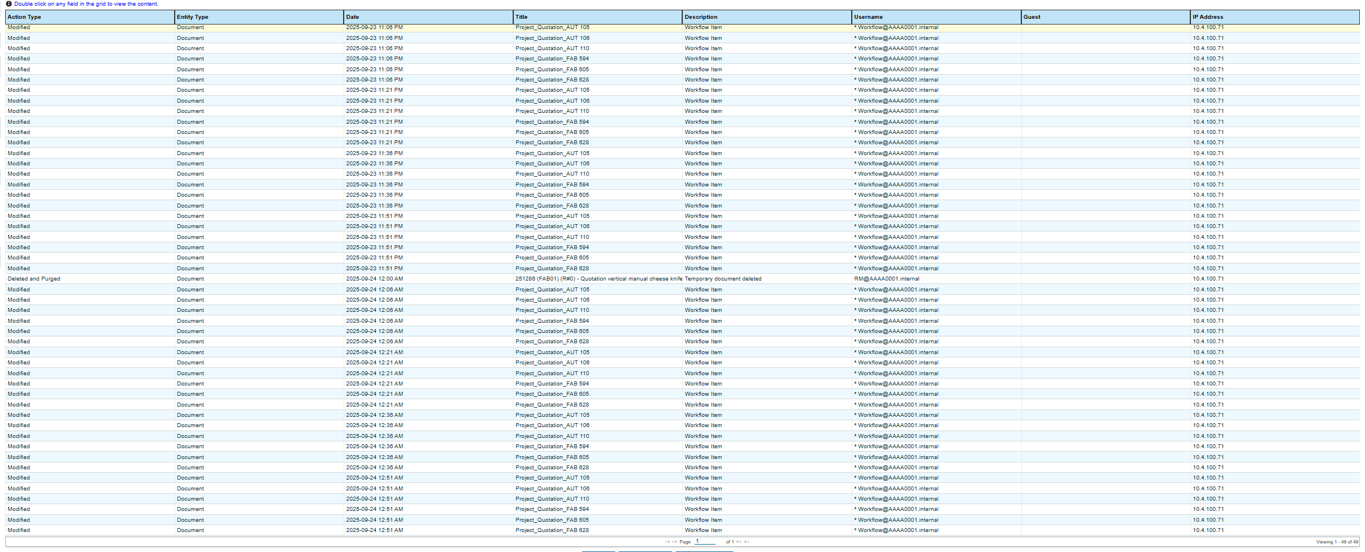Select the IP Address cell of the Deleted and Purged row

[1275, 279]
